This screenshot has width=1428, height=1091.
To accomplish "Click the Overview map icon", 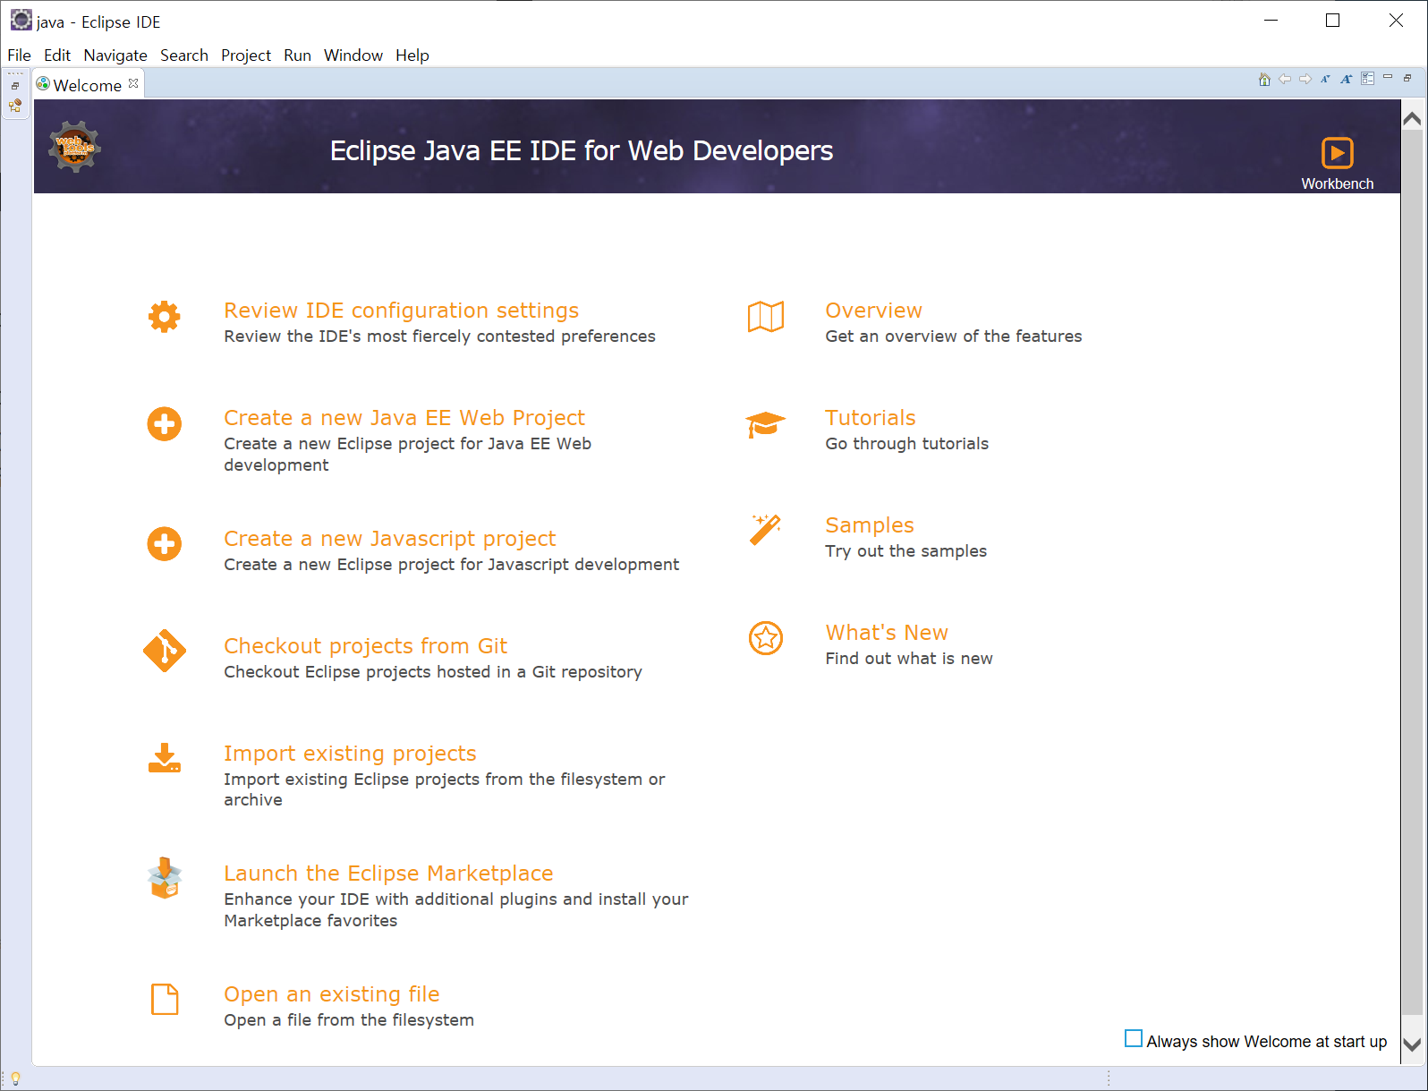I will [x=766, y=317].
